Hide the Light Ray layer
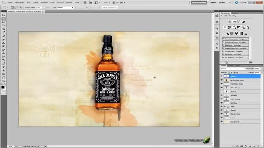Screen dimensions: 264x148 (222, 103)
